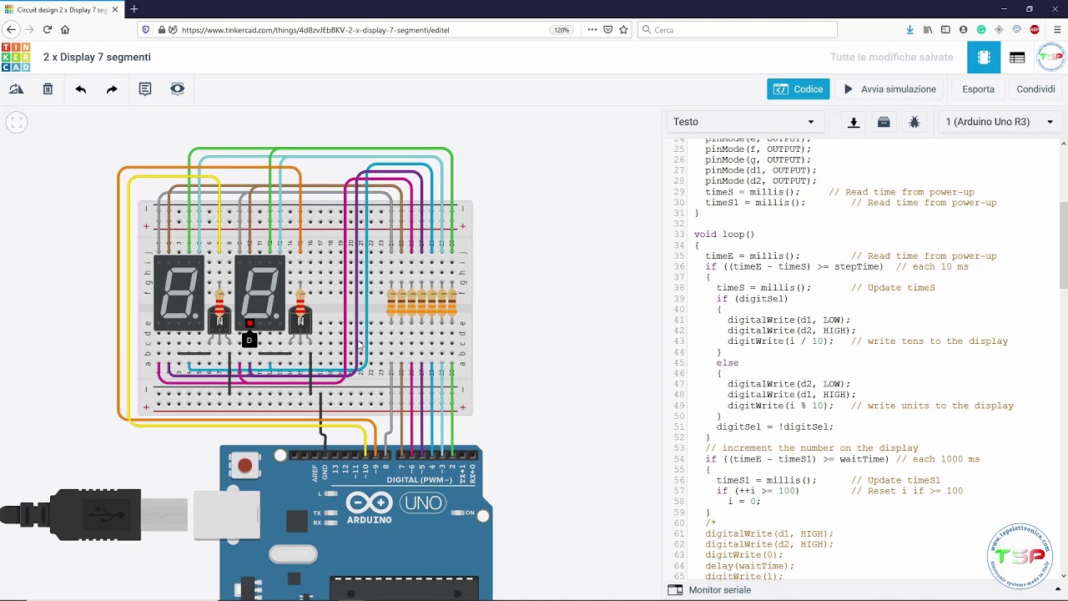The height and width of the screenshot is (601, 1068).
Task: Delete selected component with trash icon
Action: [48, 89]
